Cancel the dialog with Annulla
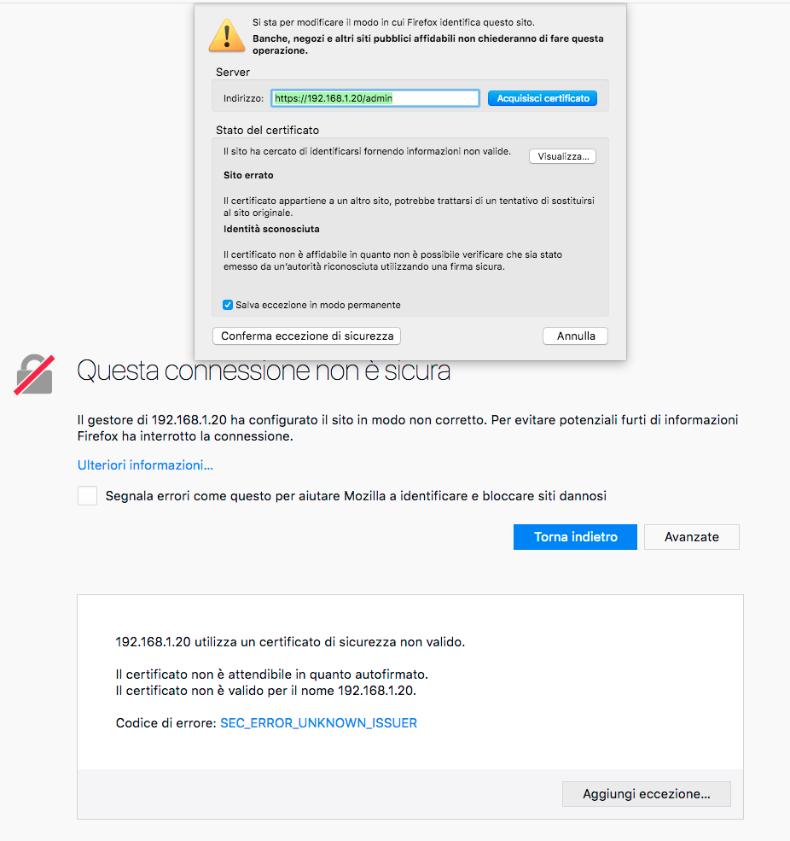 click(576, 336)
